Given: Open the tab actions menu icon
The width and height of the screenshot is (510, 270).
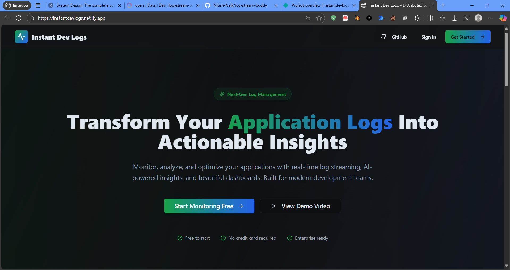Looking at the screenshot, I should [x=38, y=5].
